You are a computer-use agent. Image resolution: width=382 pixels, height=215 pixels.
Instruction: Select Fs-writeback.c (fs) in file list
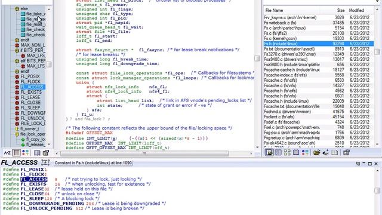[319, 23]
